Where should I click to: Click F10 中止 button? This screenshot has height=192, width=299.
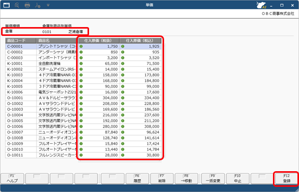click(x=238, y=178)
